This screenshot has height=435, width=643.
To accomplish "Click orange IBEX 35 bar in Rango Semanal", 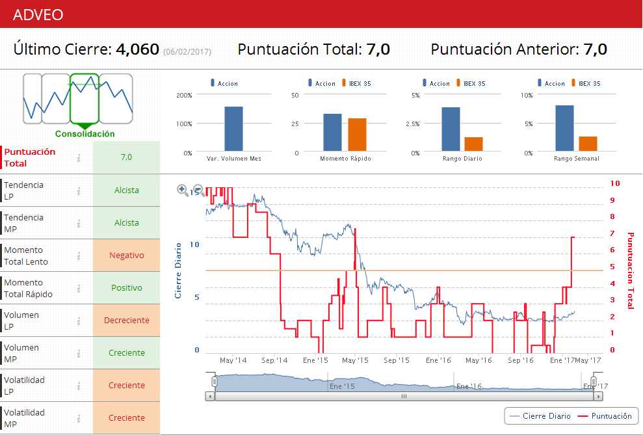I will (x=588, y=144).
